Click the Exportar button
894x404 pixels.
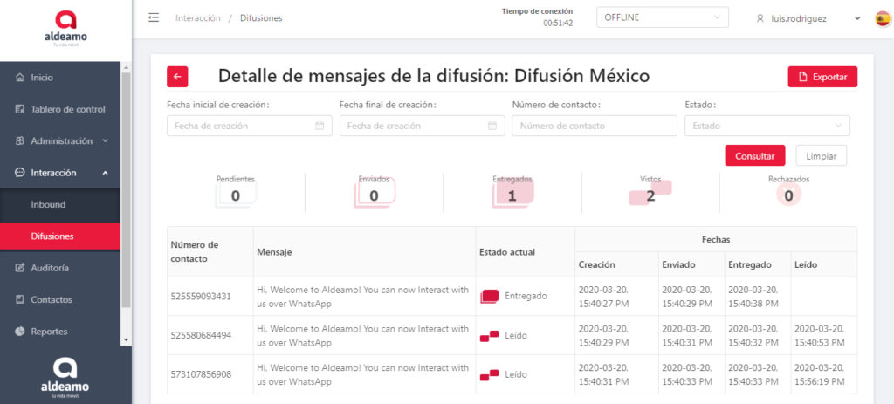click(x=822, y=77)
